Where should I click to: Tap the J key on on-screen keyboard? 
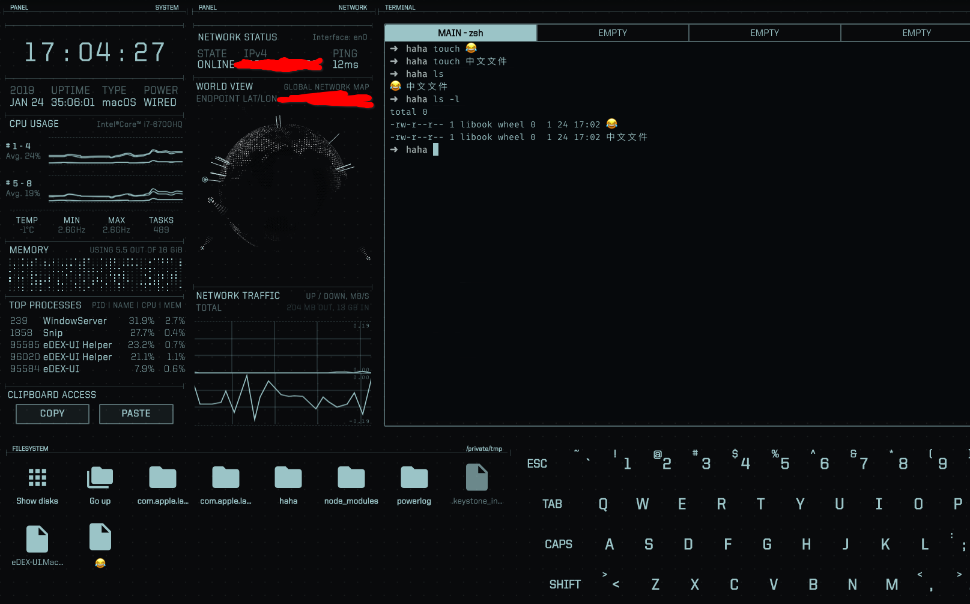[x=846, y=544]
